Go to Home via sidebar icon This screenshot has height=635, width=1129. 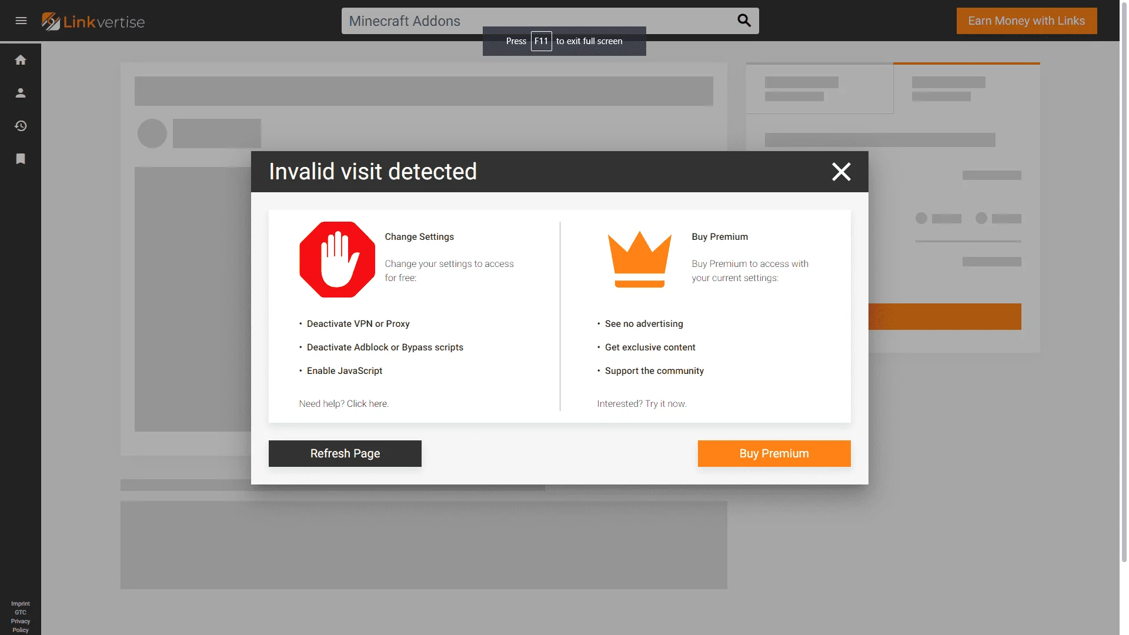pos(21,60)
